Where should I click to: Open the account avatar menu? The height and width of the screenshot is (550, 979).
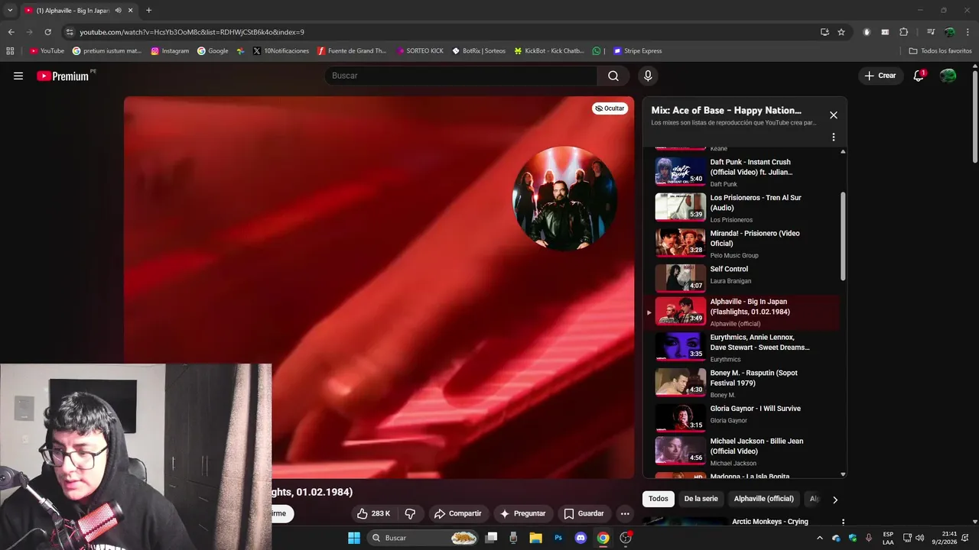(x=948, y=76)
